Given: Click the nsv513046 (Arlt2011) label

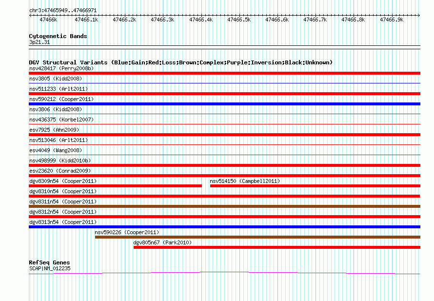Looking at the screenshot, I should click(59, 140).
